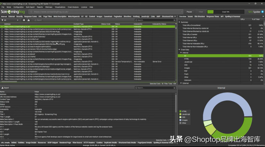Select row with /contact-us/ URL
This screenshot has width=265, height=147.
[87, 39]
